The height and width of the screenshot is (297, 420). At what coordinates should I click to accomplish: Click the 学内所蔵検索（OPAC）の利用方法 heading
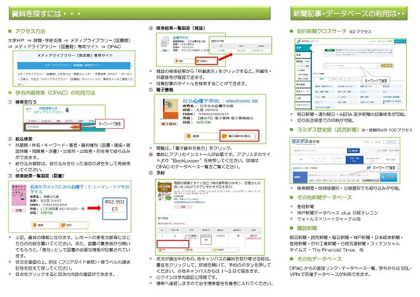[x=55, y=93]
